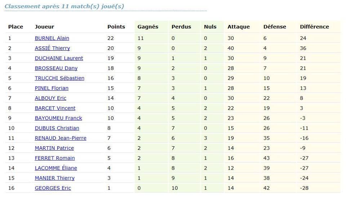This screenshot has width=346, height=198.
Task: Open BAYOUMEU Franck player page
Action: coord(58,118)
